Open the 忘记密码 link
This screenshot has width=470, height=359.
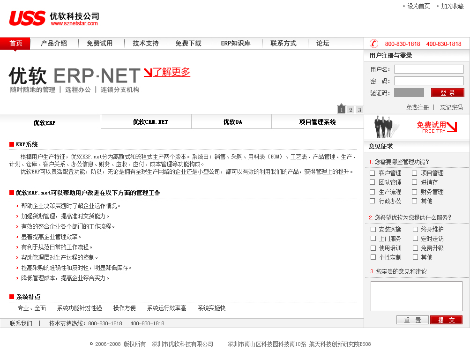point(451,107)
